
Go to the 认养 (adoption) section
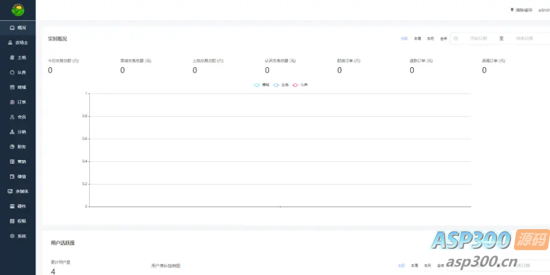pos(18,72)
